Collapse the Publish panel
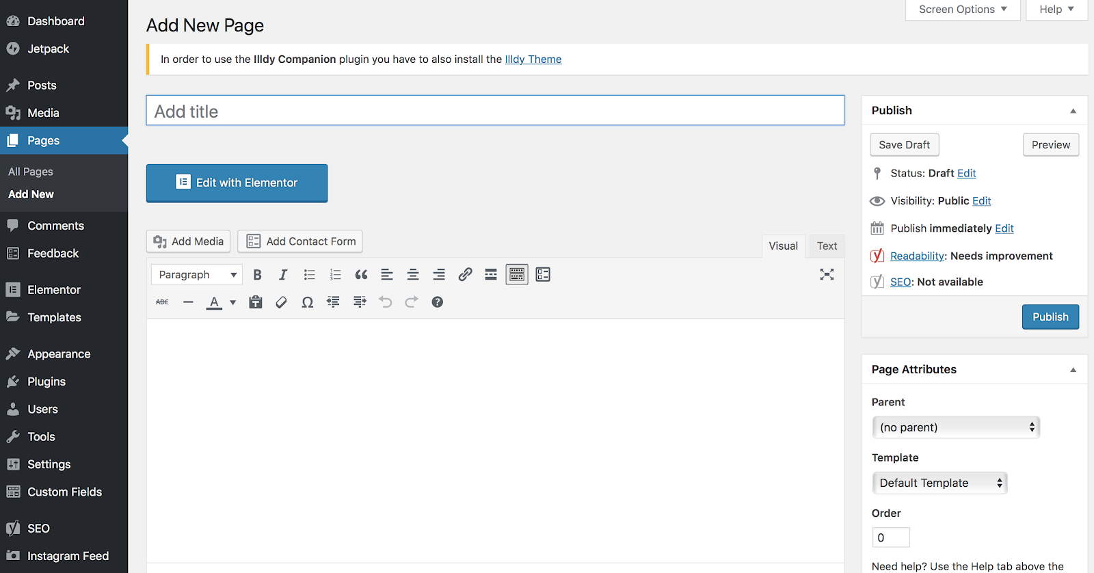 click(x=1073, y=111)
